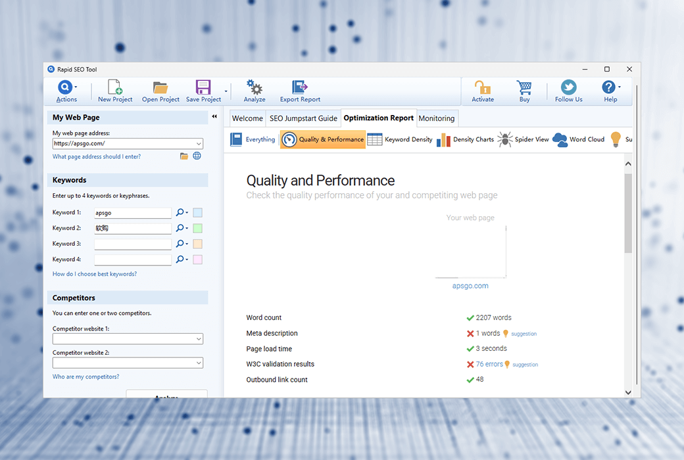Select the Quality & Performance view

(x=323, y=139)
